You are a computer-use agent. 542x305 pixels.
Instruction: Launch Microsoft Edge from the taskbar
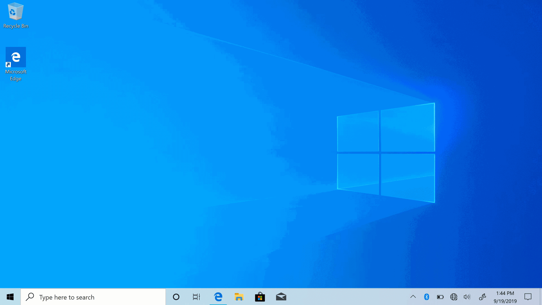click(218, 297)
